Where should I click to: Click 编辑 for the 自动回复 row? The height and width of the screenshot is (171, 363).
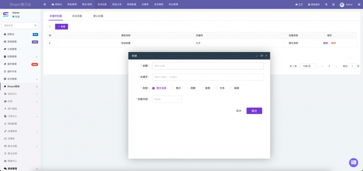coord(325,43)
